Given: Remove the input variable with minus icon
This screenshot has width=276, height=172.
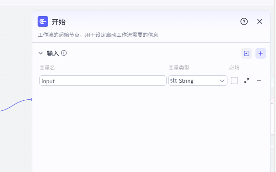Looking at the screenshot, I should point(259,81).
